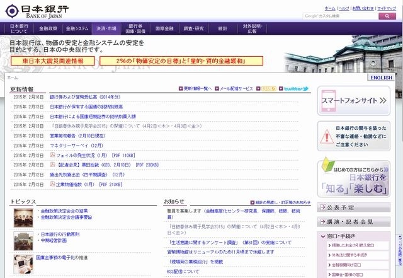
Task: Open 金融政策決定会合の結果 topic
Action: 64,211
